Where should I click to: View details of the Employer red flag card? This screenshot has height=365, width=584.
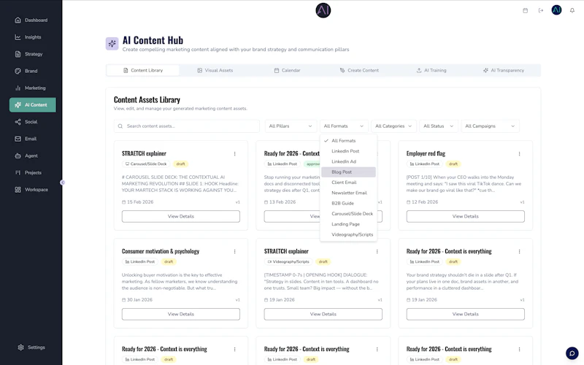pos(465,216)
